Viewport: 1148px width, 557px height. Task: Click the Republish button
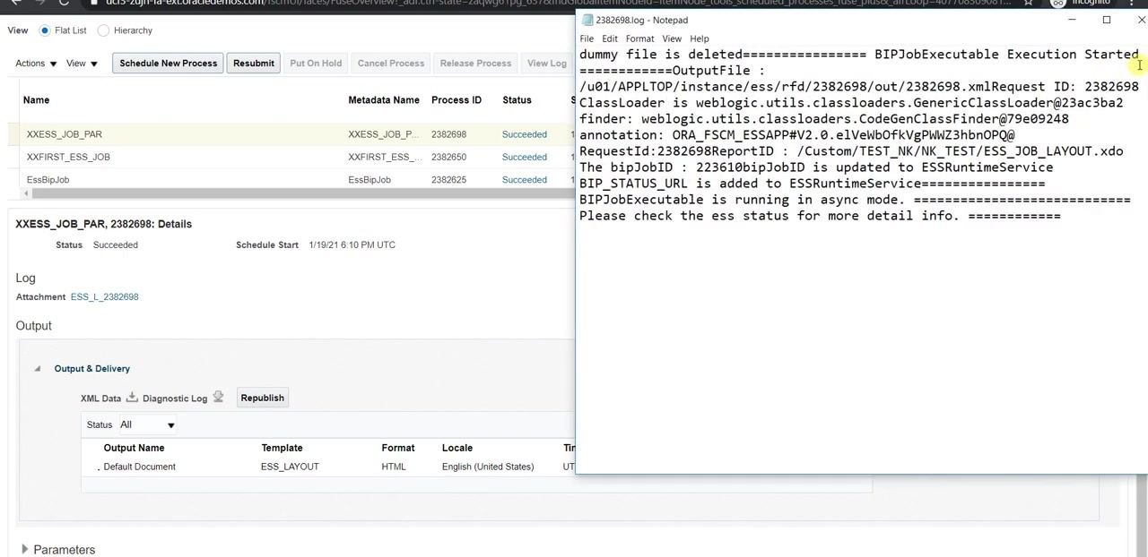point(263,398)
